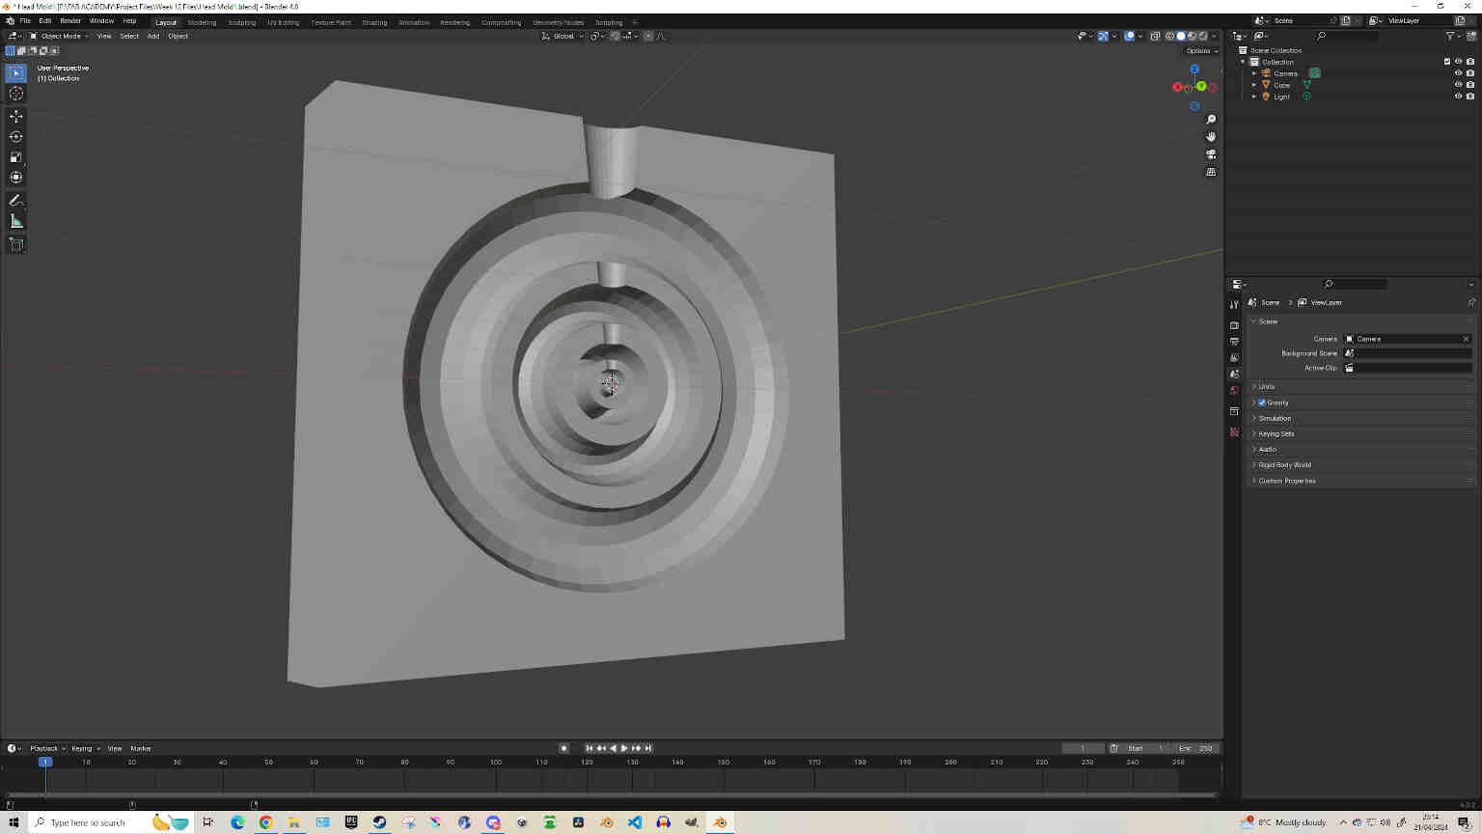Exclude Collection from view layer checkbox

(x=1447, y=62)
